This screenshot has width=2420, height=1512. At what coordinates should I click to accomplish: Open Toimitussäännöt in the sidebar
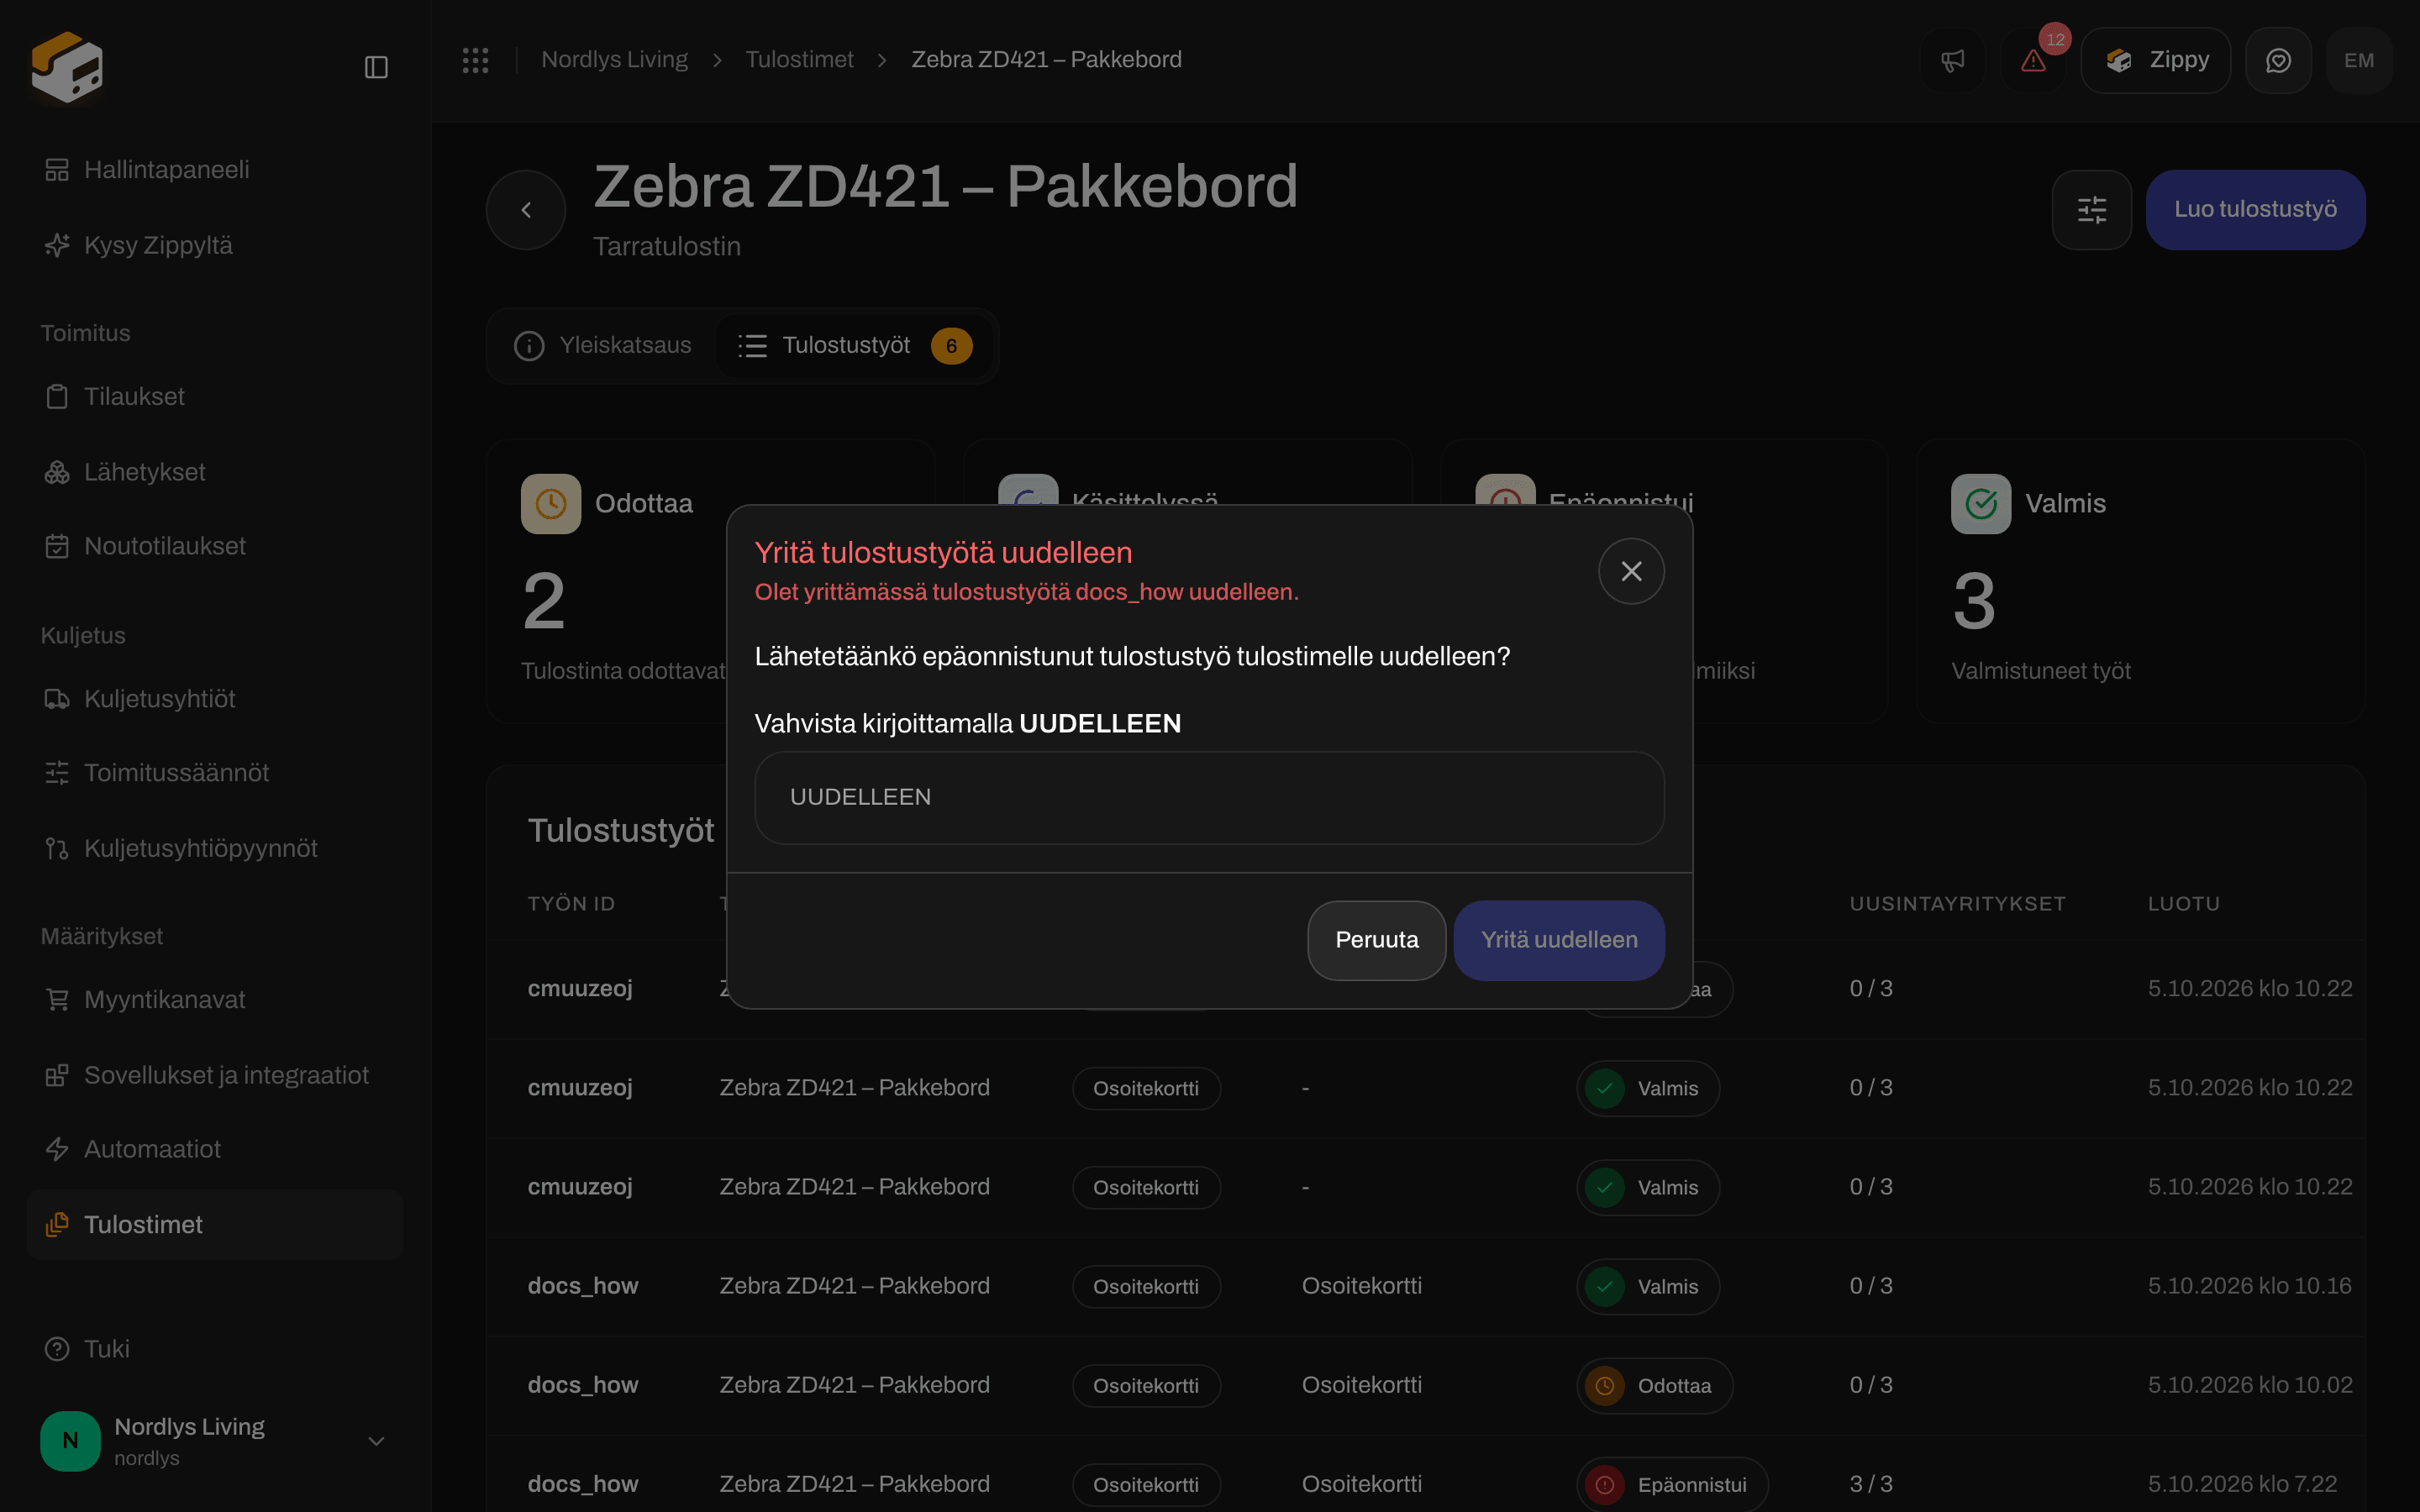point(215,773)
